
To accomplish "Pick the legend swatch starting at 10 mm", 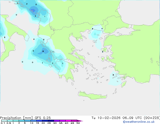I will pos(33,121).
